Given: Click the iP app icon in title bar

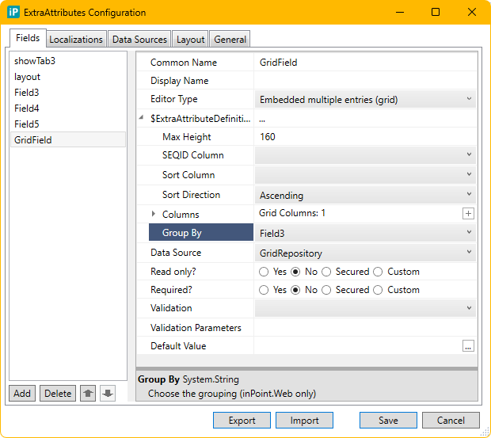Looking at the screenshot, I should coord(13,13).
